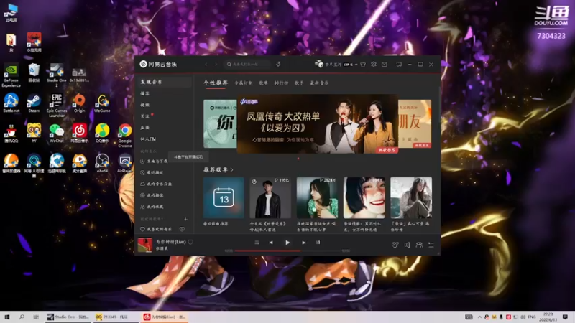Click the listen-to-identify microphone icon beside search
Screen dimensions: 575x323
[278, 64]
